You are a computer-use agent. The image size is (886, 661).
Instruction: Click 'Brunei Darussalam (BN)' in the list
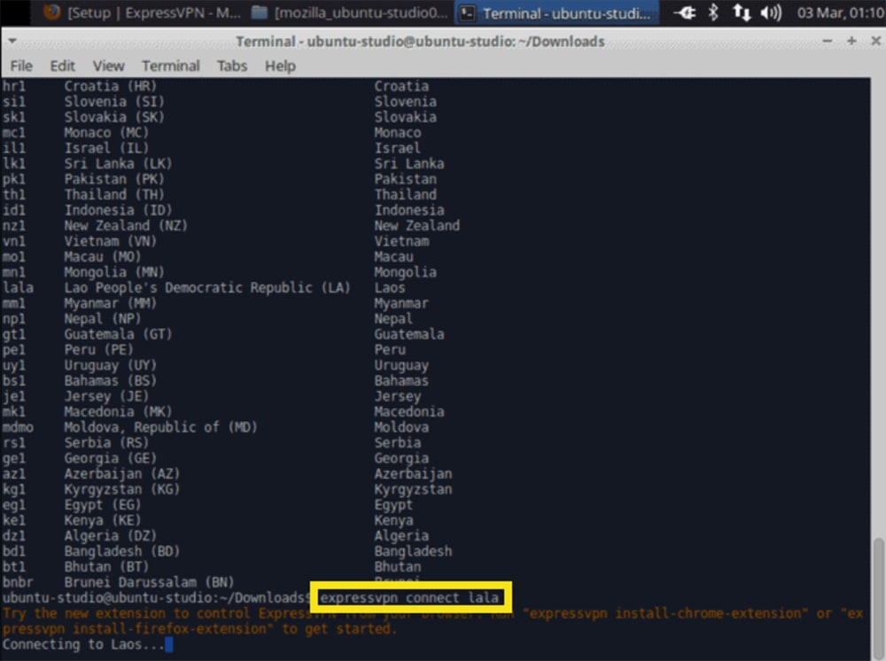149,582
